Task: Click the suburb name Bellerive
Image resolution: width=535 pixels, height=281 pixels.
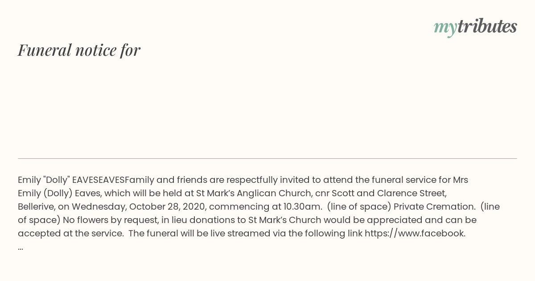Action: tap(37, 207)
